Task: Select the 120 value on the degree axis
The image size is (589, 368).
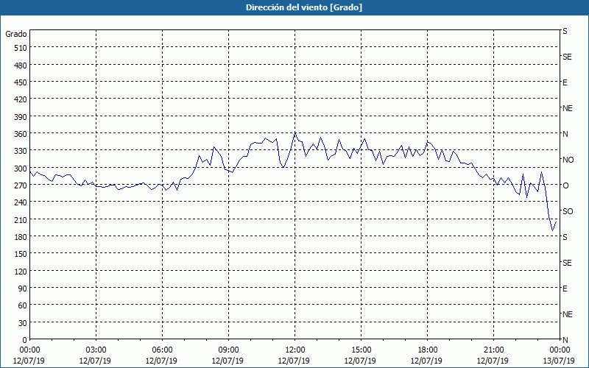Action: click(21, 271)
